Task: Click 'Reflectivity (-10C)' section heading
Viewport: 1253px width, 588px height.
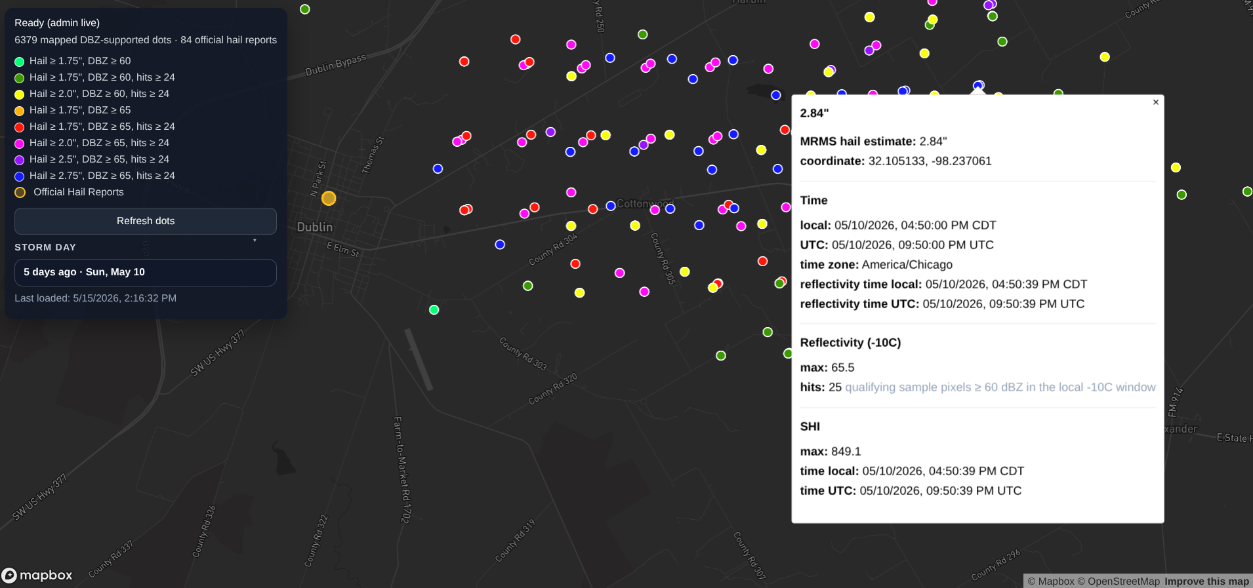Action: pyautogui.click(x=850, y=343)
